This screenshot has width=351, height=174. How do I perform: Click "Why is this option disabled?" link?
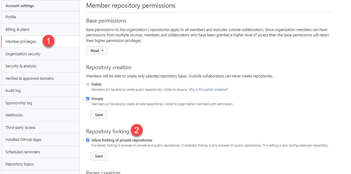208,90
